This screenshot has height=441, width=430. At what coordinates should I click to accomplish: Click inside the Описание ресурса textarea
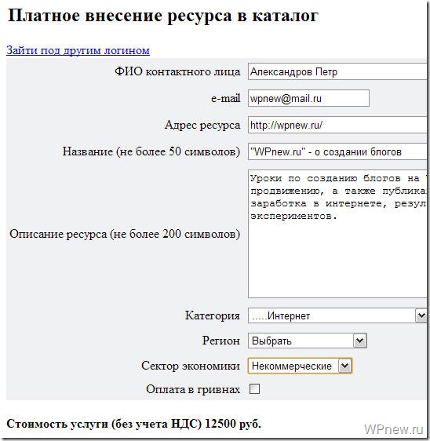pyautogui.click(x=337, y=234)
